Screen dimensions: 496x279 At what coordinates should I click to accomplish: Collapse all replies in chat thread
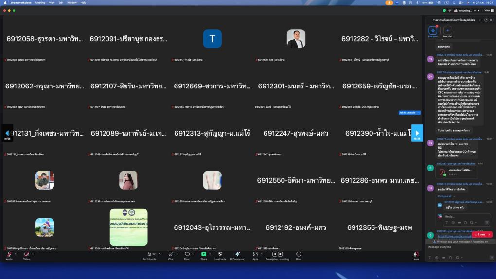[445, 196]
